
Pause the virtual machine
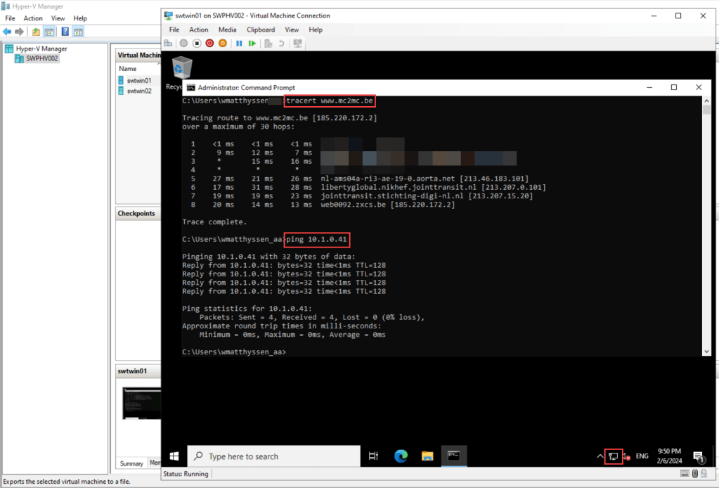239,44
